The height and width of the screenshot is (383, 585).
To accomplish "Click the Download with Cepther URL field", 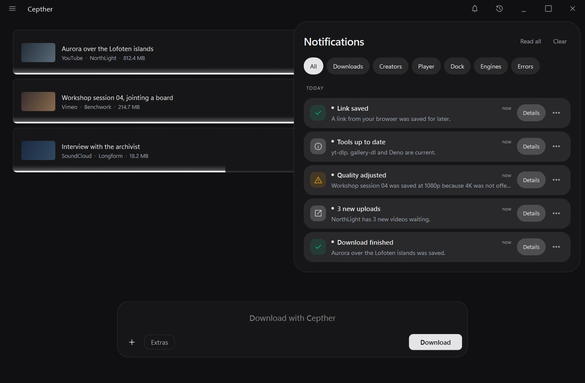I will [292, 318].
